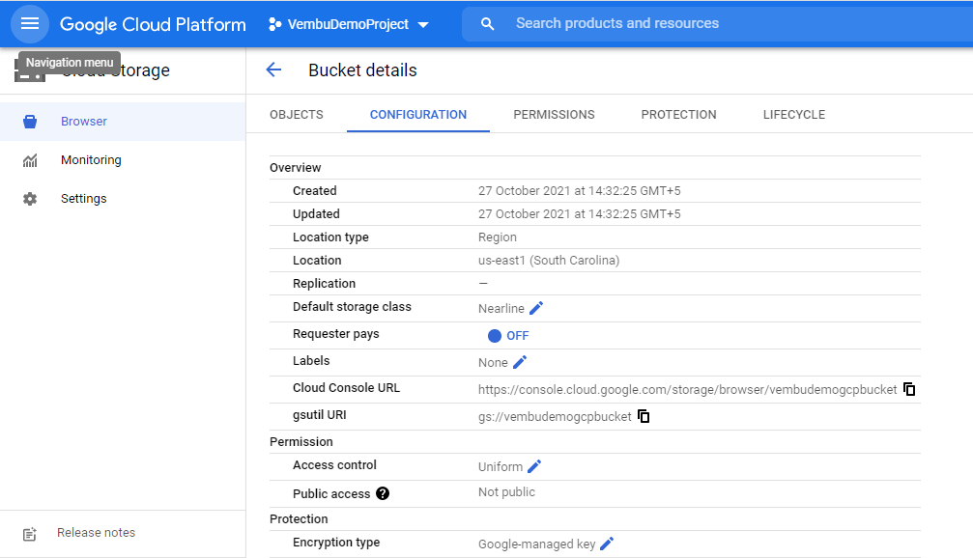The height and width of the screenshot is (558, 973).
Task: Click the Release notes icon
Action: [30, 534]
